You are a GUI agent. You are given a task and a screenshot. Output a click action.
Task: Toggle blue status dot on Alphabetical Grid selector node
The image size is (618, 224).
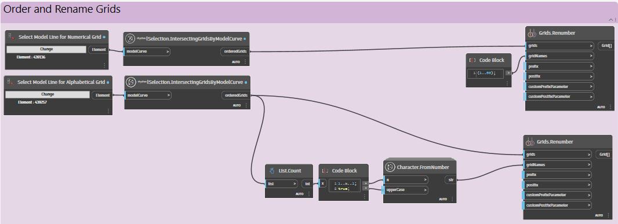(x=108, y=82)
